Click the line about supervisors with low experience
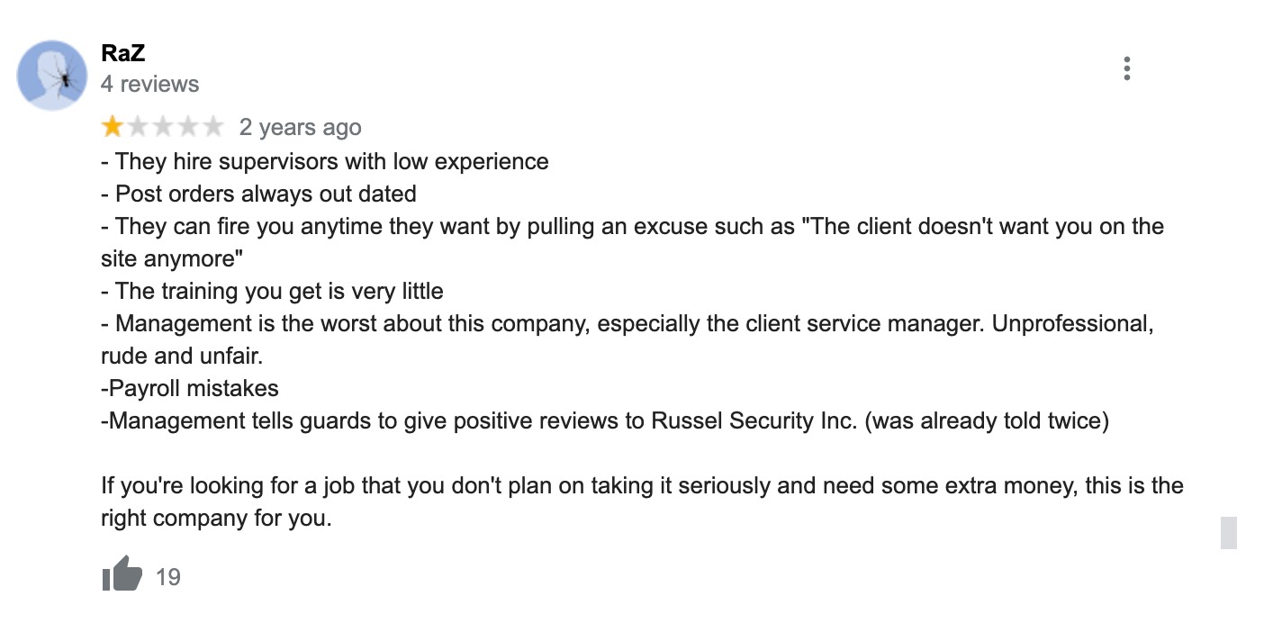Image resolution: width=1264 pixels, height=623 pixels. [325, 162]
